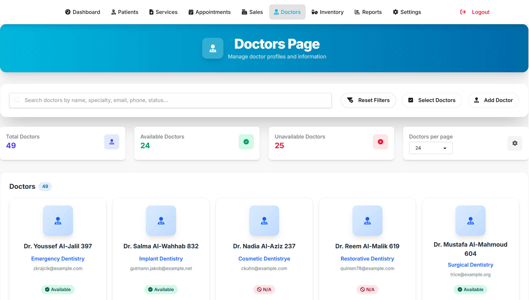Image resolution: width=529 pixels, height=300 pixels.
Task: Open the Appointments section
Action: pyautogui.click(x=209, y=12)
